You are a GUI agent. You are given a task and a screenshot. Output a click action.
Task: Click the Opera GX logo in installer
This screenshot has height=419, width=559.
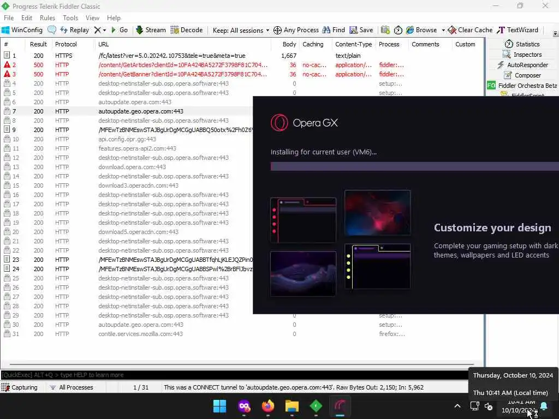point(304,123)
